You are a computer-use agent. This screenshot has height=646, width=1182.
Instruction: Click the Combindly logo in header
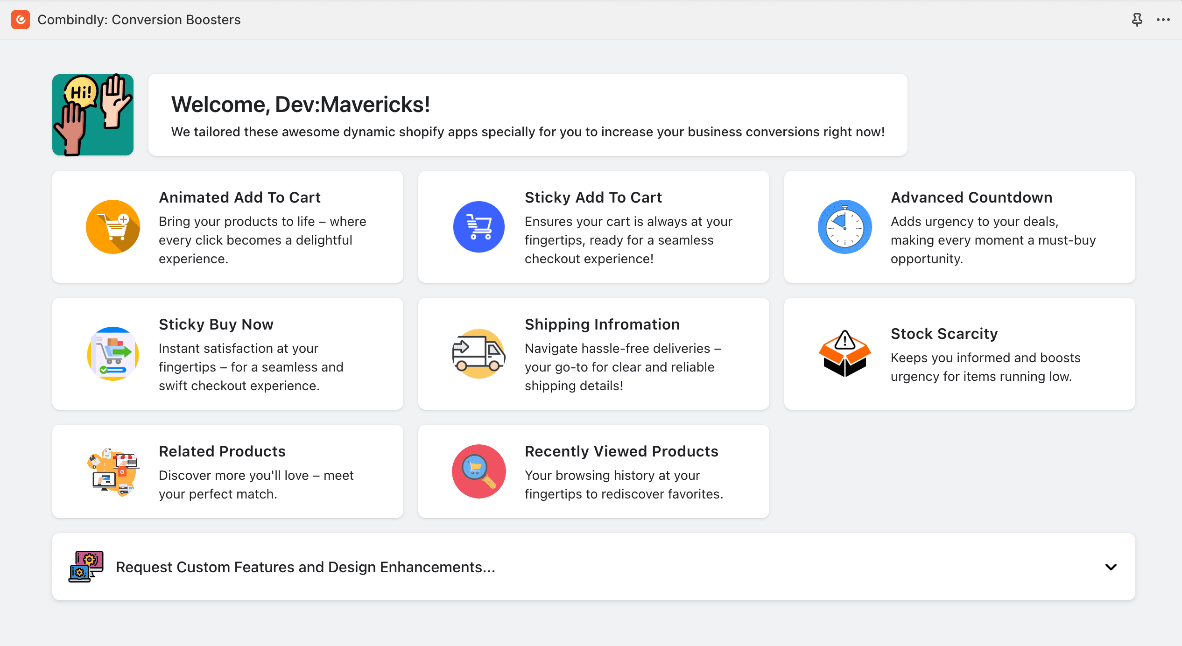point(21,20)
